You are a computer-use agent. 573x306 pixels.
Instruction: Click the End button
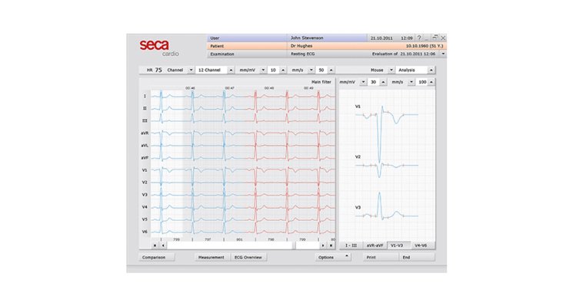point(417,257)
